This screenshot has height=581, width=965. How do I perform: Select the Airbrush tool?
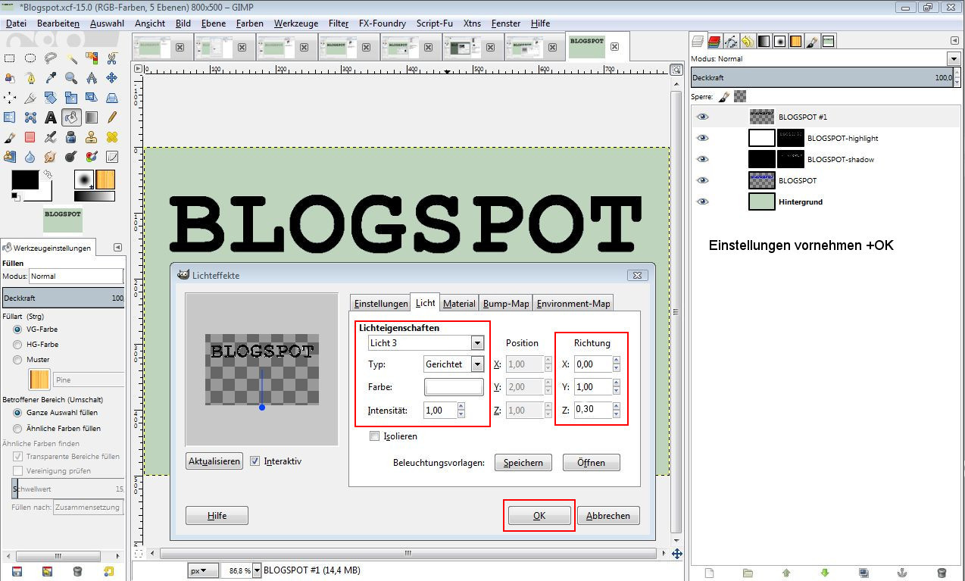(51, 137)
